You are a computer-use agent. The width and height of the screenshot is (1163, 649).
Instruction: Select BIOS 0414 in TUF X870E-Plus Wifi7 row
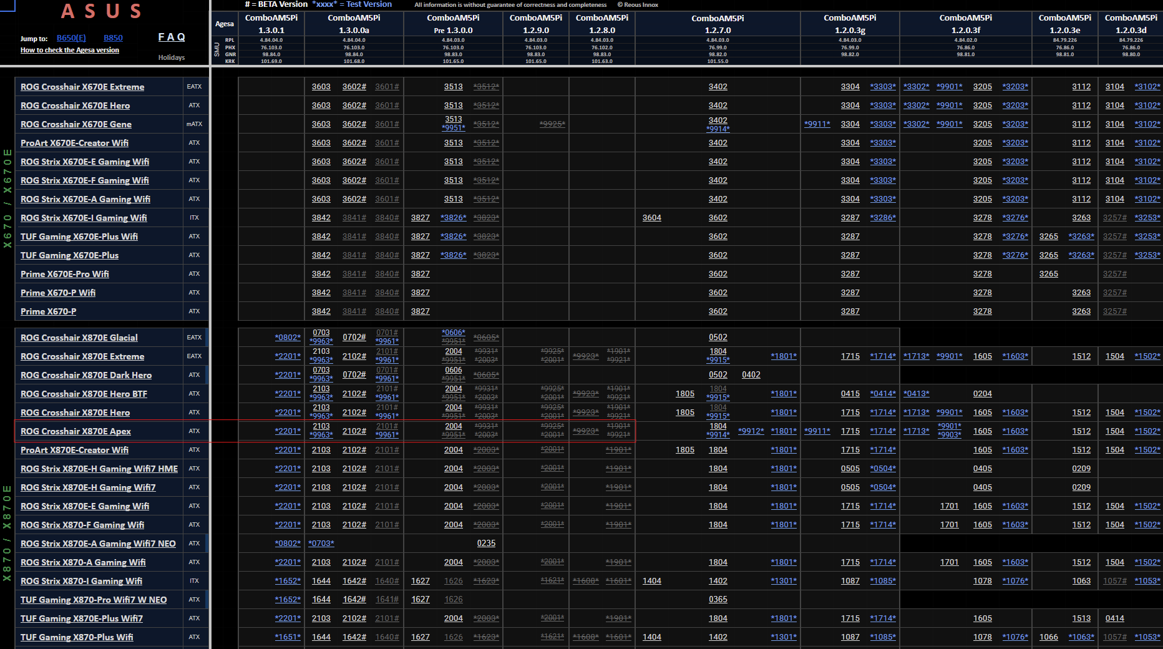point(1115,618)
